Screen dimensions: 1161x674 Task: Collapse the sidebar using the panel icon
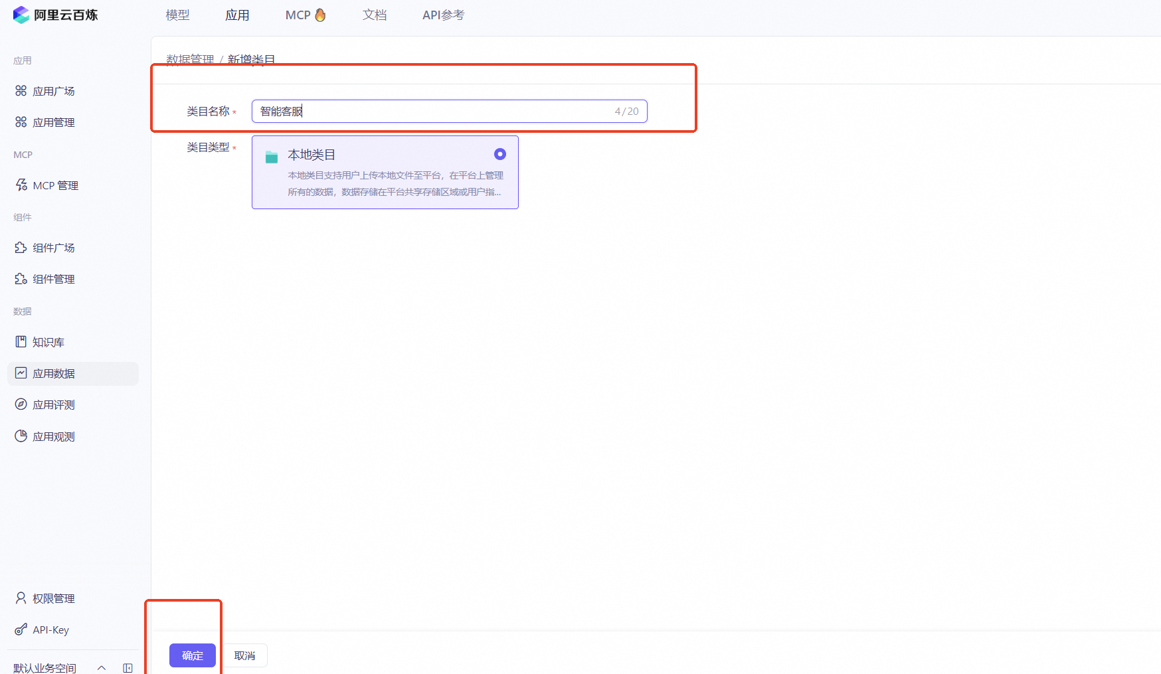pos(128,668)
